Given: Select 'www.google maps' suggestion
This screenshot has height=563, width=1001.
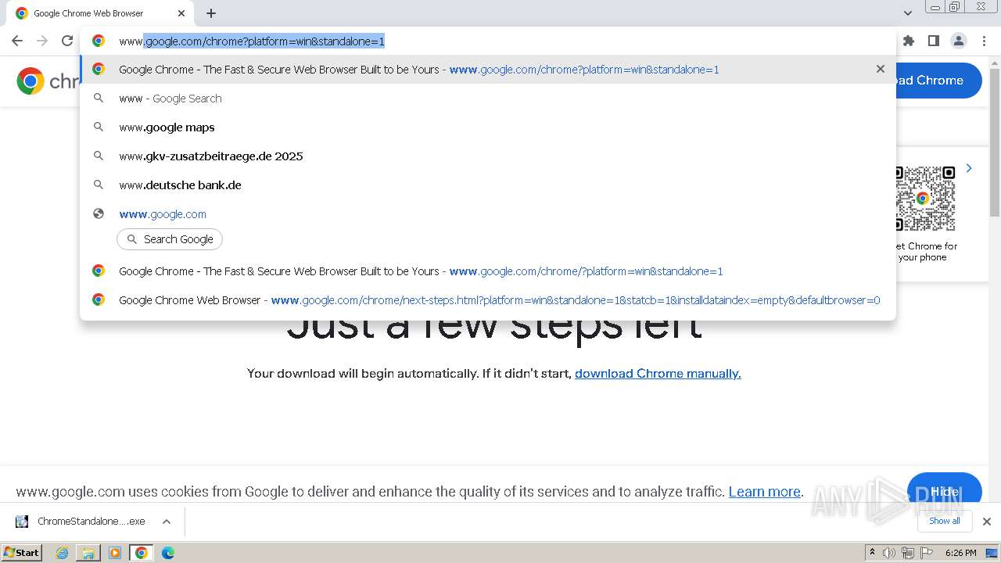Looking at the screenshot, I should 488,127.
